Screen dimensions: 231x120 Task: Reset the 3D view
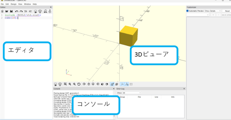(79, 84)
